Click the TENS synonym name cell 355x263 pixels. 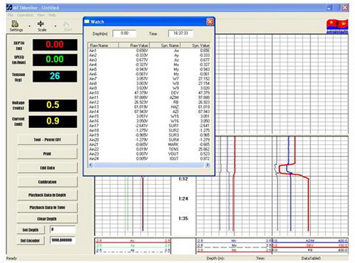tap(173, 149)
